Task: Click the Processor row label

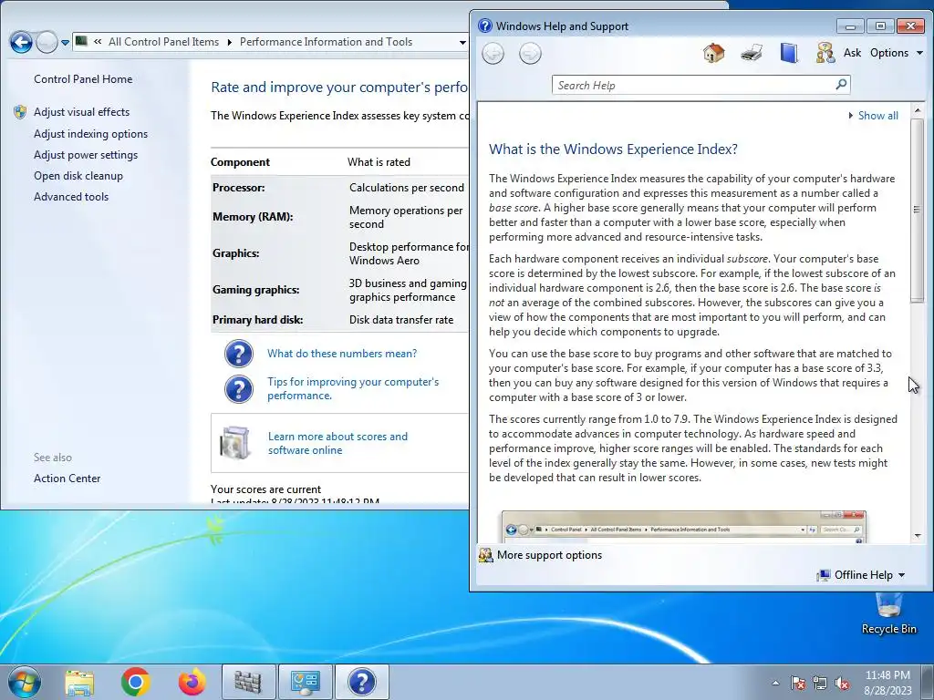Action: click(239, 188)
